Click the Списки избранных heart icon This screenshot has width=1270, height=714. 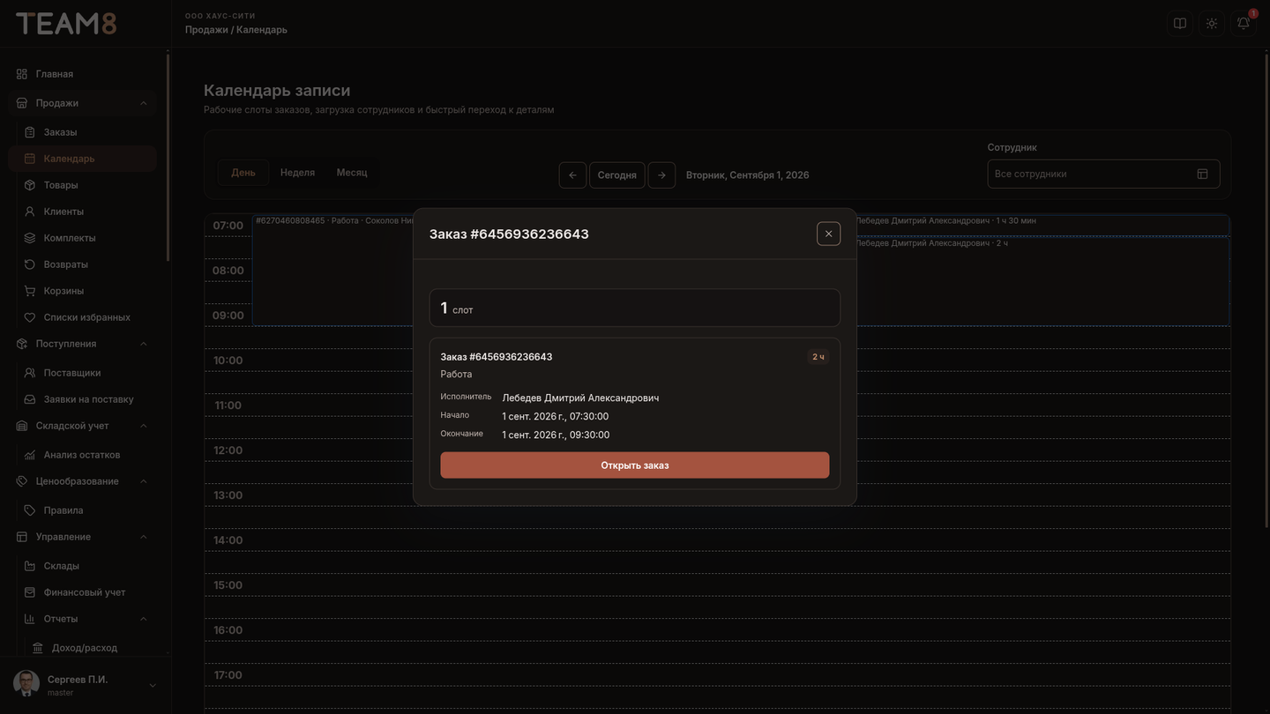[x=30, y=317]
